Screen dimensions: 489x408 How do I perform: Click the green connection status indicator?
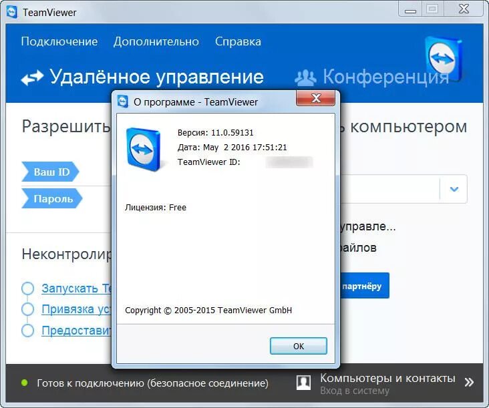(24, 383)
